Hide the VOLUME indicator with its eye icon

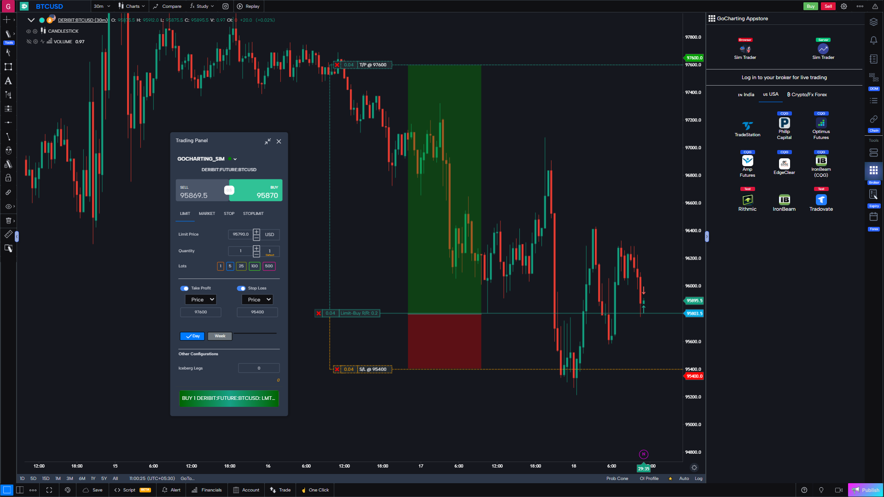pos(29,41)
